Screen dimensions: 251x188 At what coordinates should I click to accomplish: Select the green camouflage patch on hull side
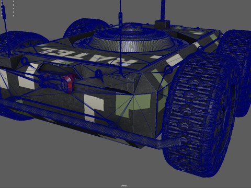pyautogui.click(x=133, y=104)
